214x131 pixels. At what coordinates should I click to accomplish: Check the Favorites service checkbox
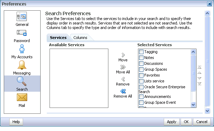click(x=141, y=75)
